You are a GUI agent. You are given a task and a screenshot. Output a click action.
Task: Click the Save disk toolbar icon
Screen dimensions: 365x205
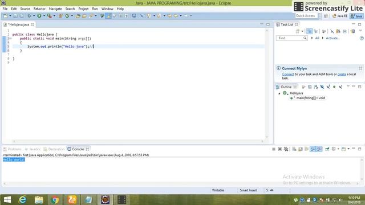[15, 16]
